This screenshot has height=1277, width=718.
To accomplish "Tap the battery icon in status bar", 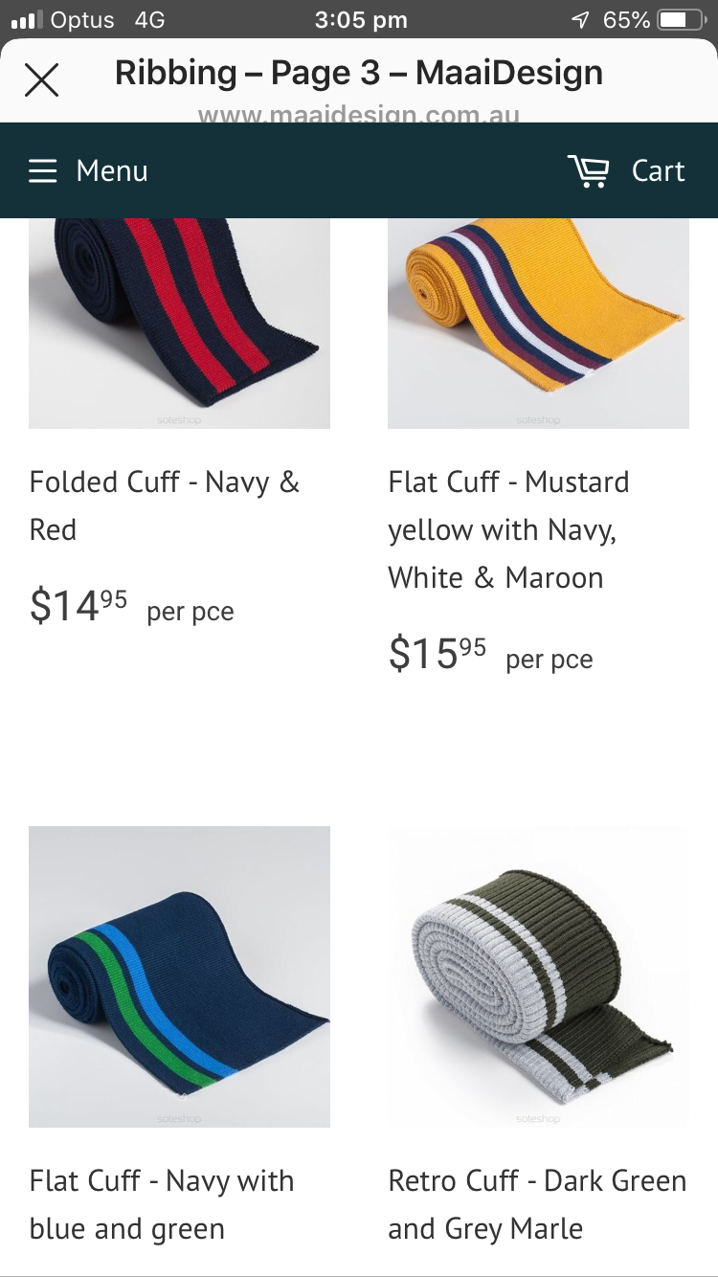I will tap(682, 20).
